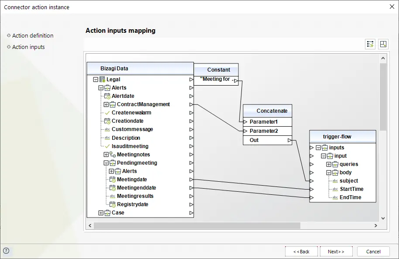
Task: Click the output connector arrow of ContractManagement
Action: tap(191, 104)
